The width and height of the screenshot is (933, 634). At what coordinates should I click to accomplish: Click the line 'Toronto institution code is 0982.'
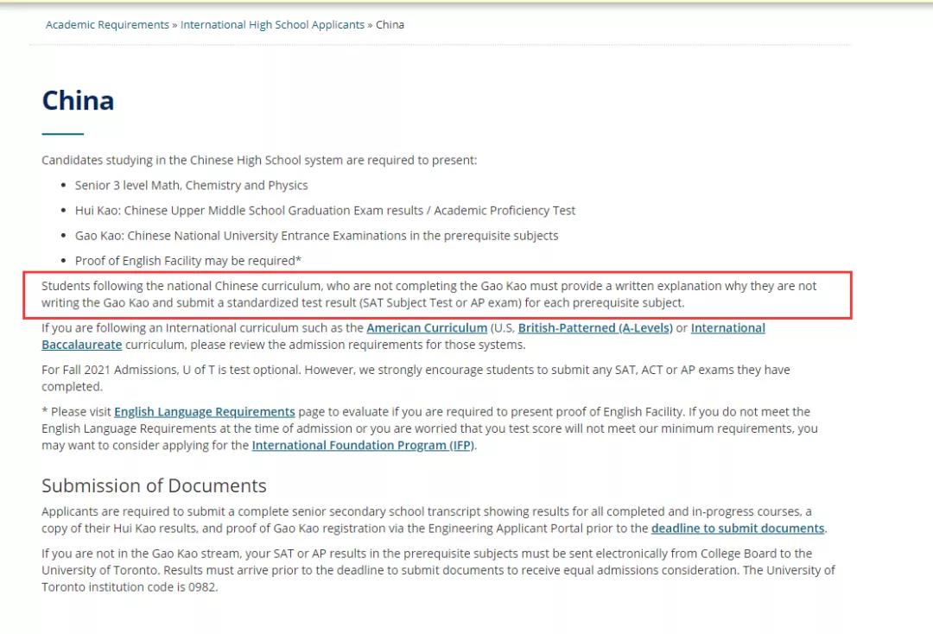click(130, 587)
